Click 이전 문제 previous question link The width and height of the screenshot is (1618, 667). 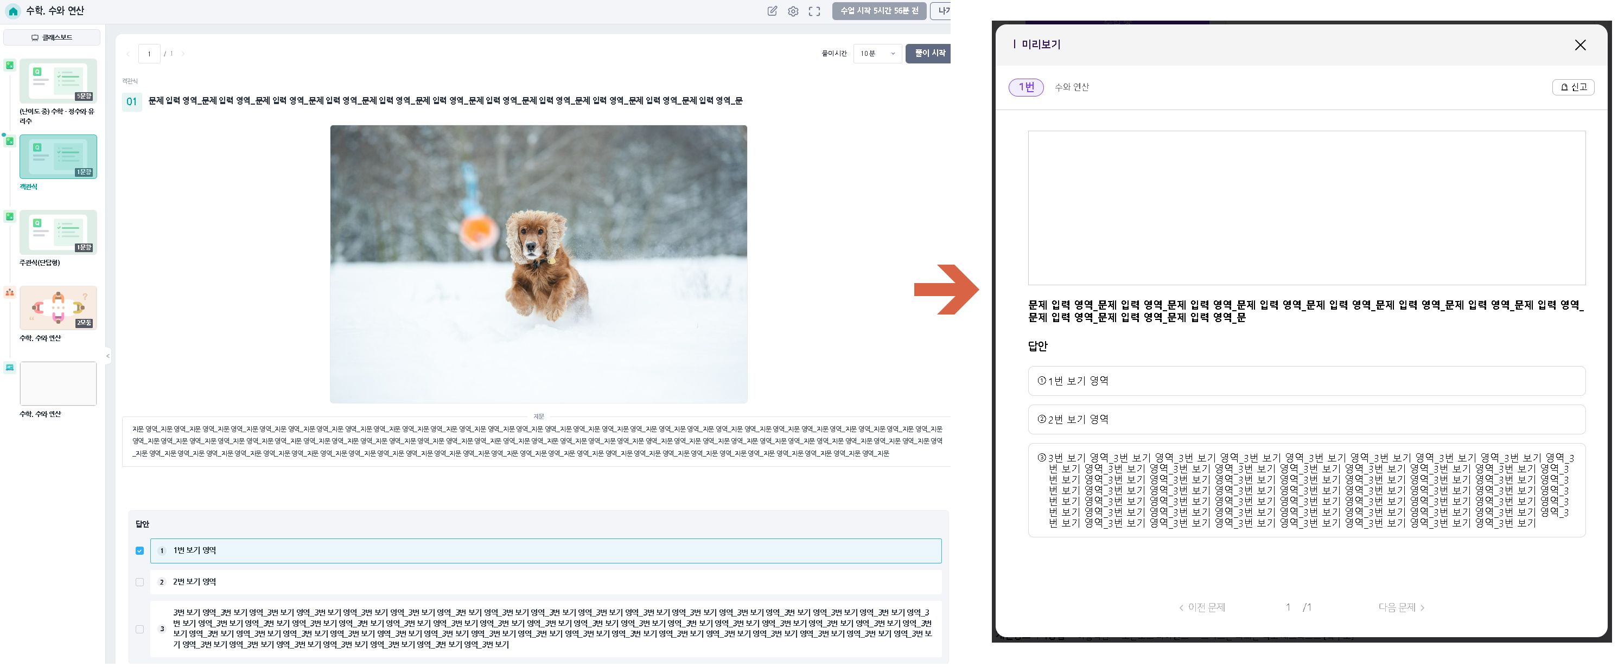coord(1202,607)
